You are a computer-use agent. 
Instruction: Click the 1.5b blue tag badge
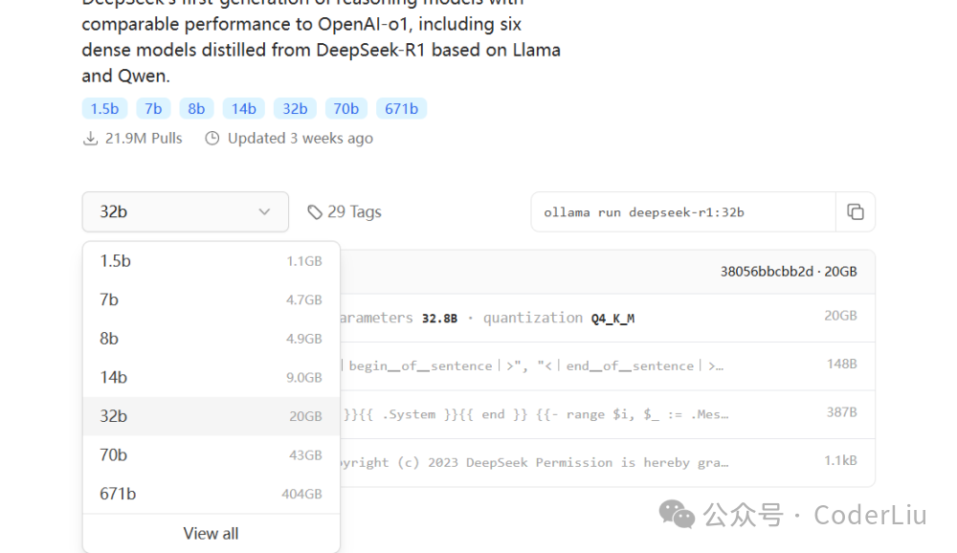[104, 109]
